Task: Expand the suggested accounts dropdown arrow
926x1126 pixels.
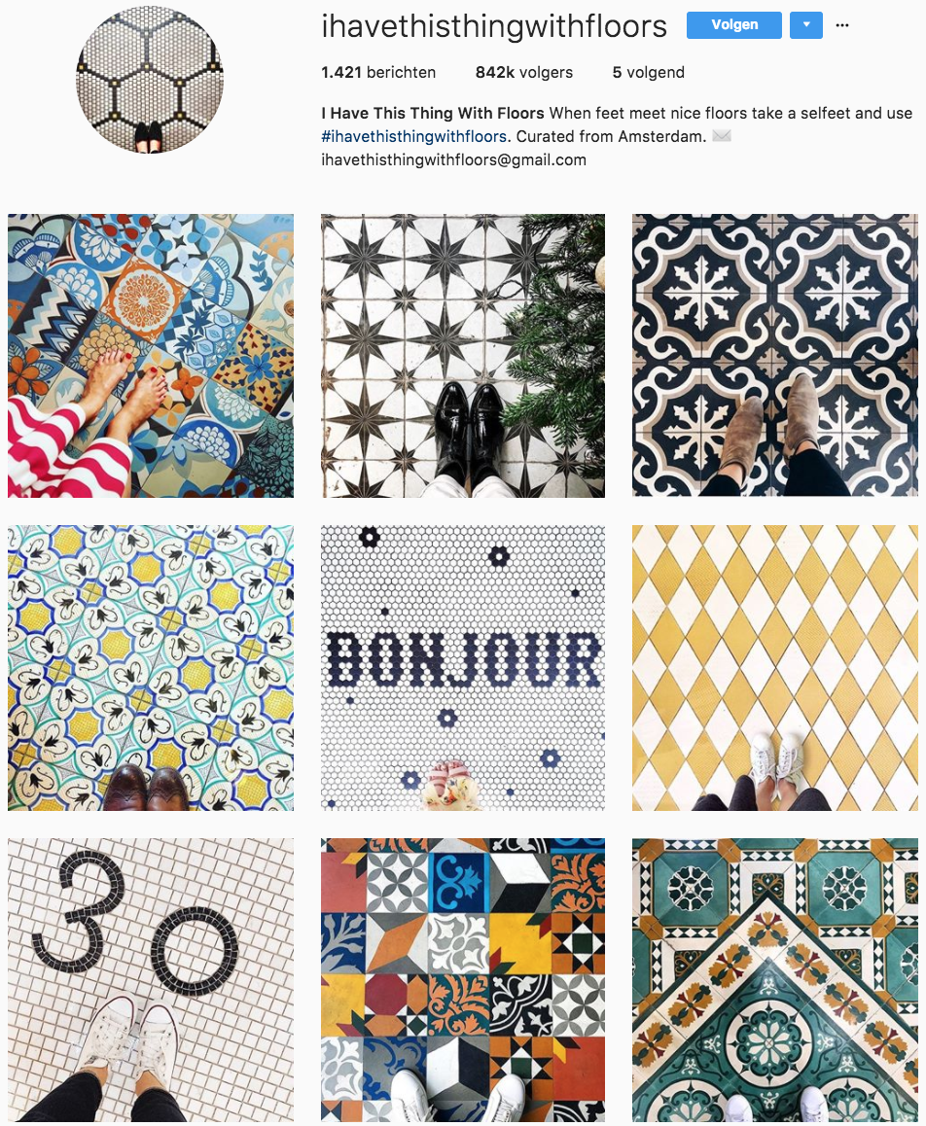Action: pos(806,25)
